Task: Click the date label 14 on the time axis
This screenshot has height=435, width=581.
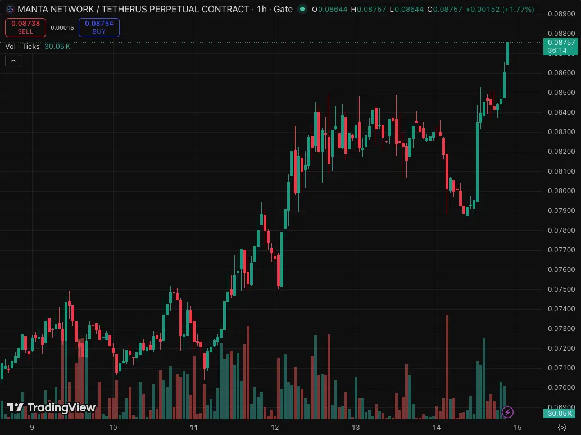Action: click(x=437, y=428)
